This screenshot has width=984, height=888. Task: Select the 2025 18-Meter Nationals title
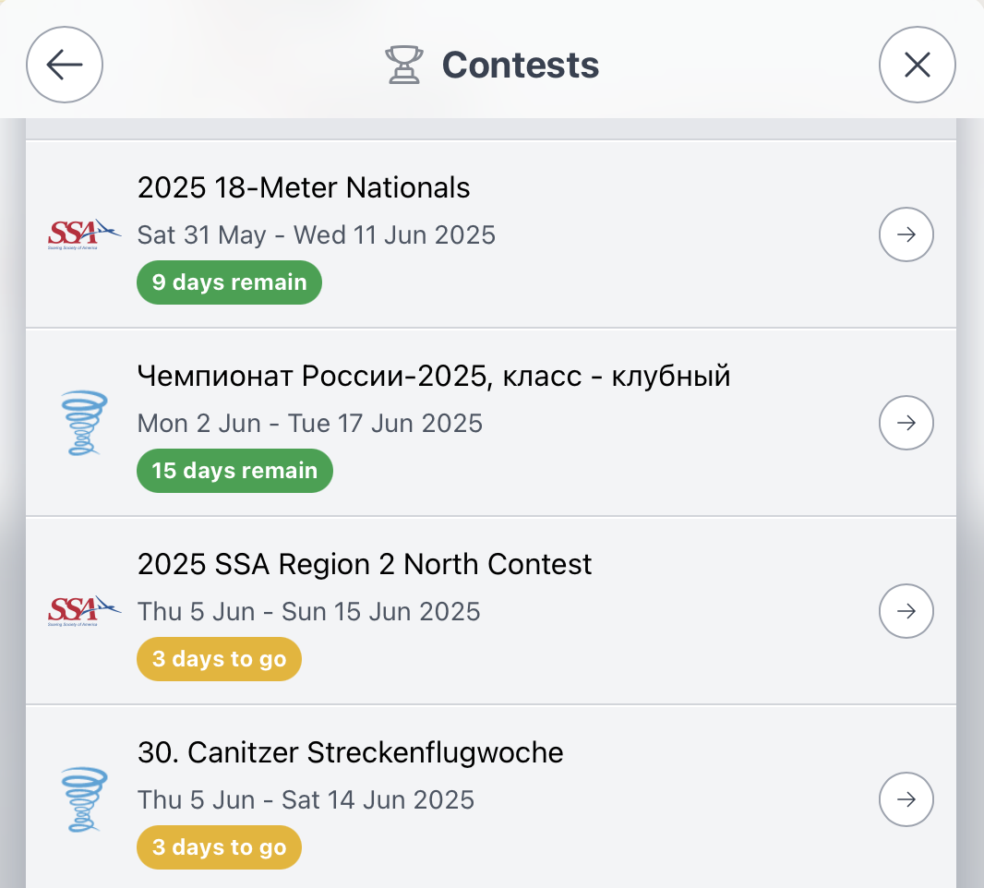[304, 187]
